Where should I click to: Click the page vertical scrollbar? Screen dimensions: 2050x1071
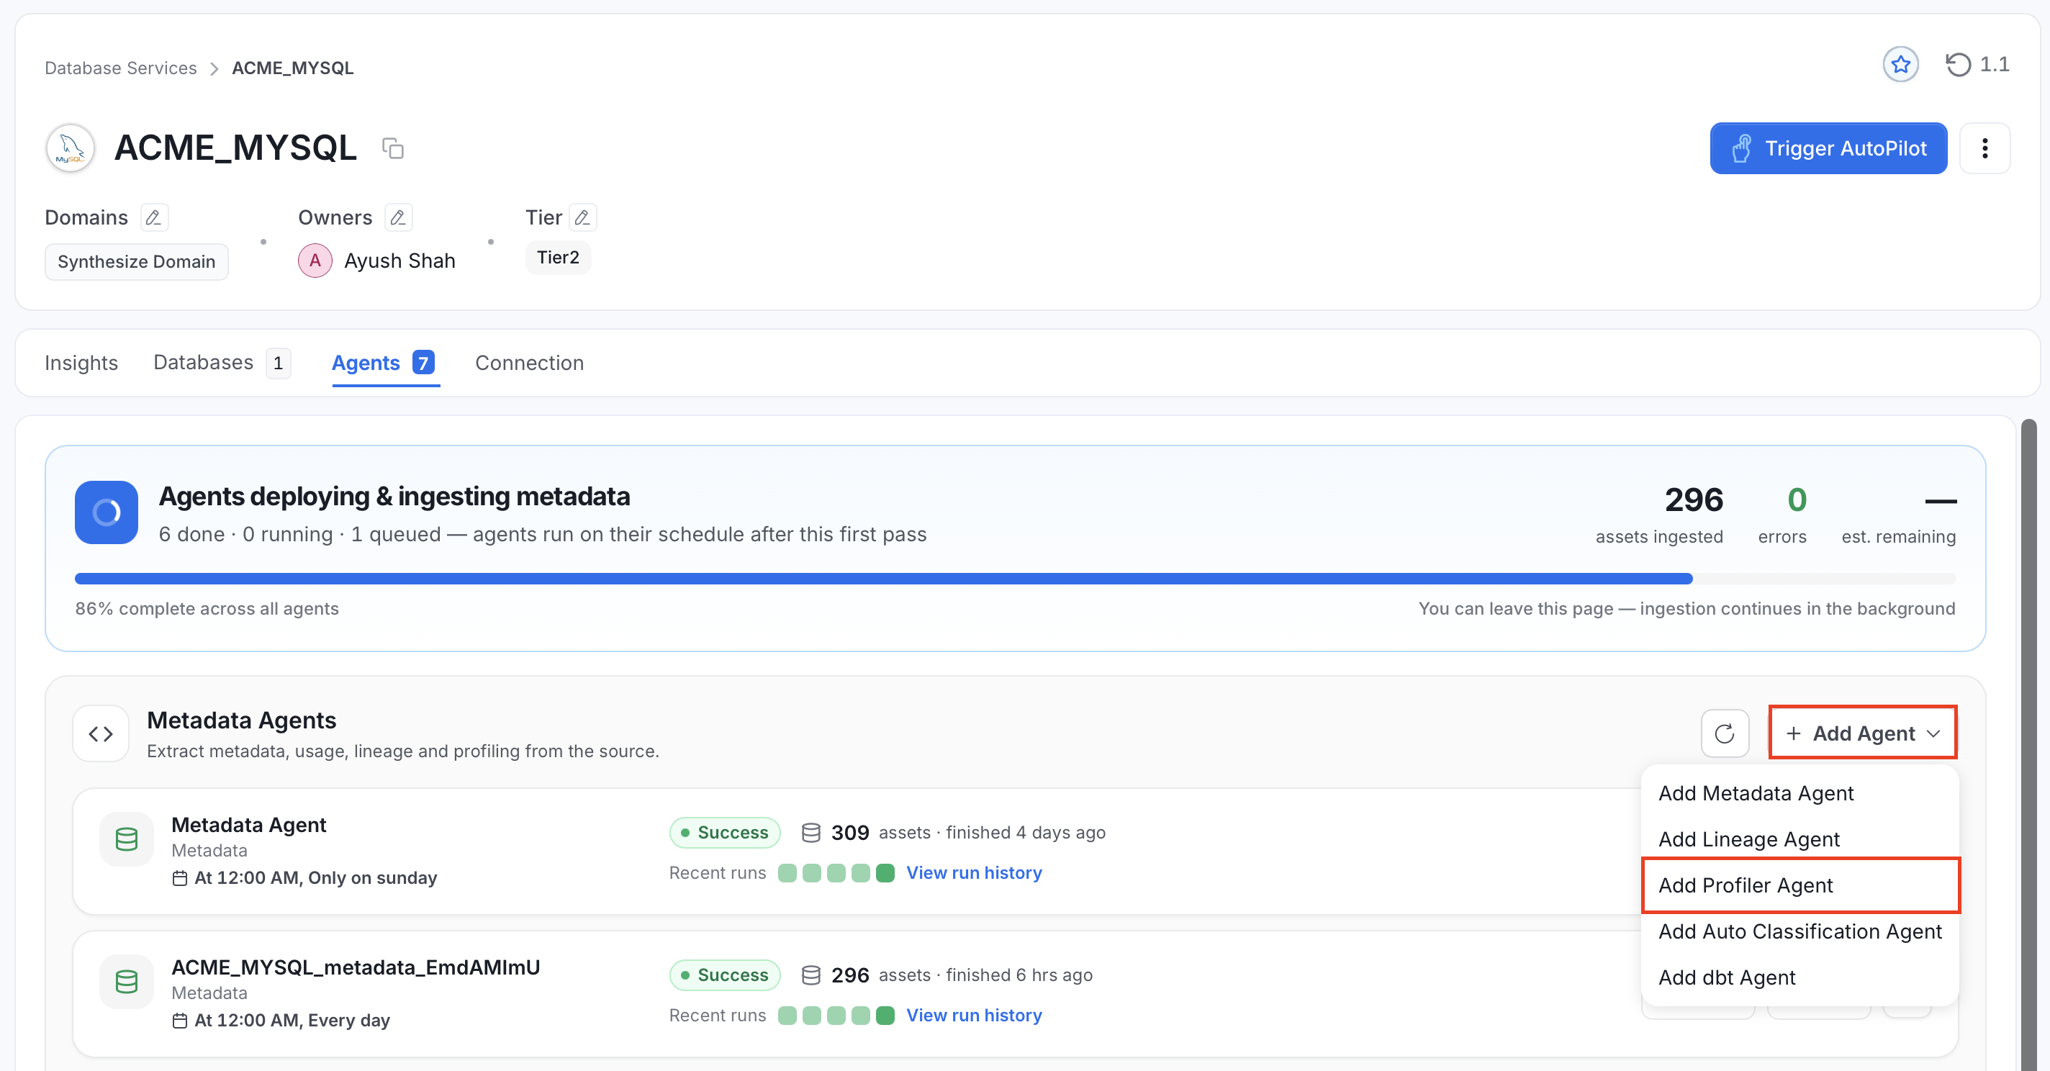[2028, 744]
